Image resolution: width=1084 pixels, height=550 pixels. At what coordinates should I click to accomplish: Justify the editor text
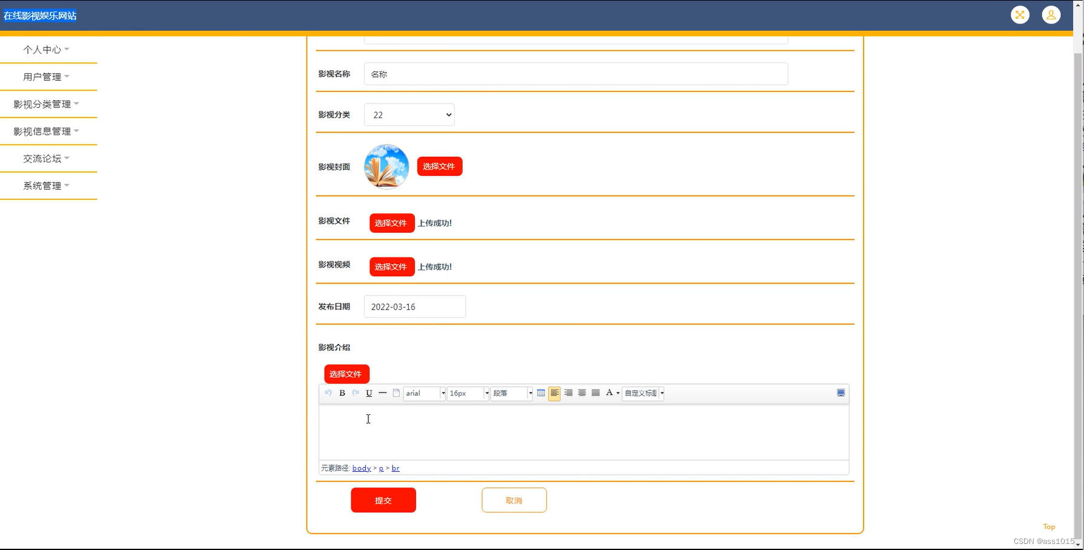point(595,393)
